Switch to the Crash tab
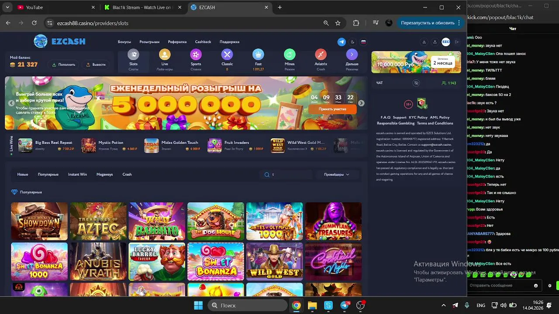The width and height of the screenshot is (559, 314). (127, 174)
